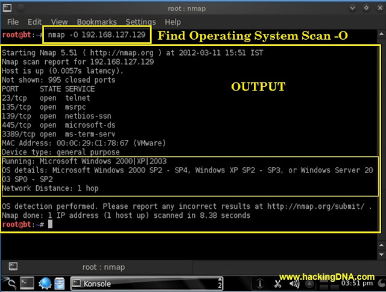Click the 'MAC Address: 00:0C:29:C1:78:67' line

pos(84,143)
